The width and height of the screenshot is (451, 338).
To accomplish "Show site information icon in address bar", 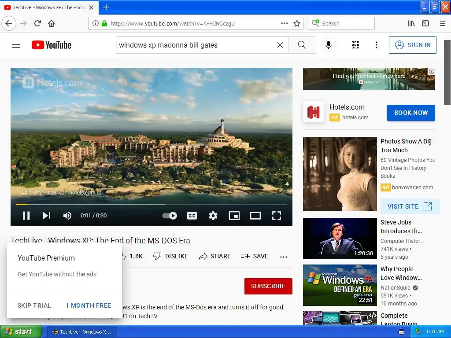I will point(96,23).
